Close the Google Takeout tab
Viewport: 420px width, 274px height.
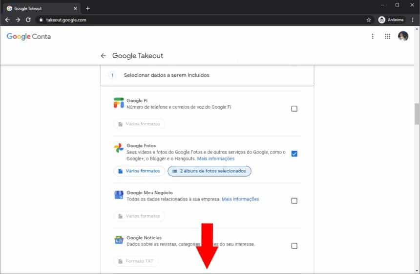point(76,9)
